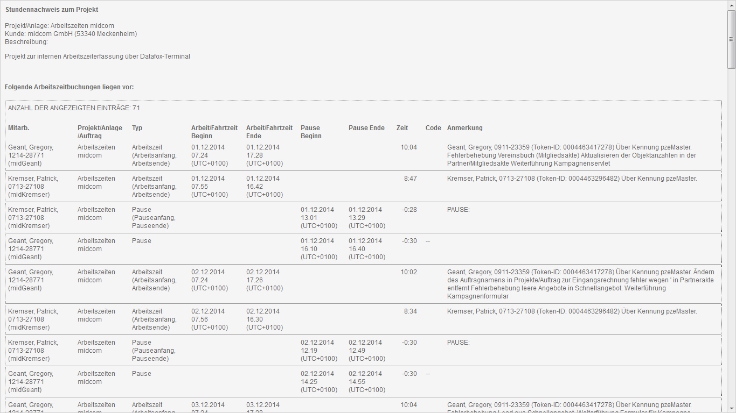Click the Zeit column header
The height and width of the screenshot is (413, 736).
402,128
